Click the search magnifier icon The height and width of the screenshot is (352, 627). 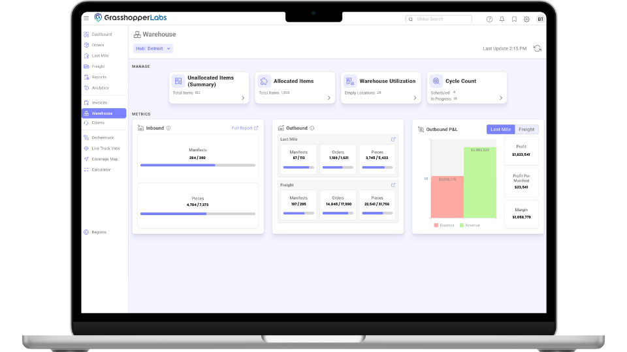tap(411, 19)
